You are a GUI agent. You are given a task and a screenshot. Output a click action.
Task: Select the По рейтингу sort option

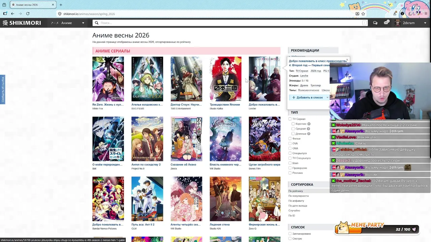point(296,191)
